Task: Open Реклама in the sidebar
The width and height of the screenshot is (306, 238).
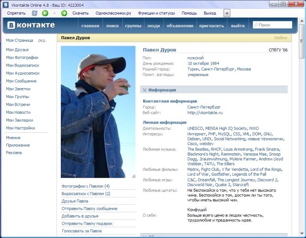Action: [14, 153]
